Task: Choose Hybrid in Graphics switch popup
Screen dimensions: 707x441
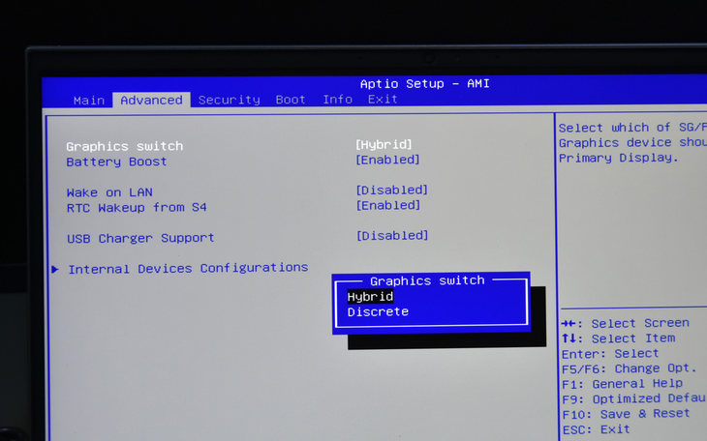Action: 370,297
